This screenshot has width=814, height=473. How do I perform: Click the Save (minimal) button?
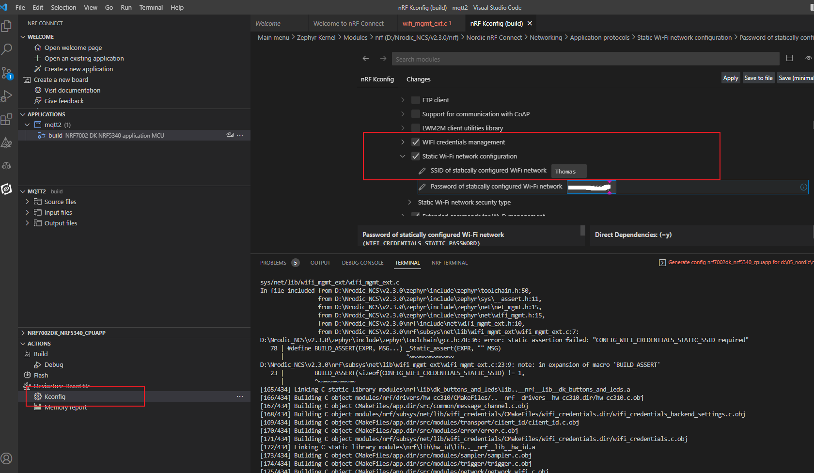(x=796, y=78)
